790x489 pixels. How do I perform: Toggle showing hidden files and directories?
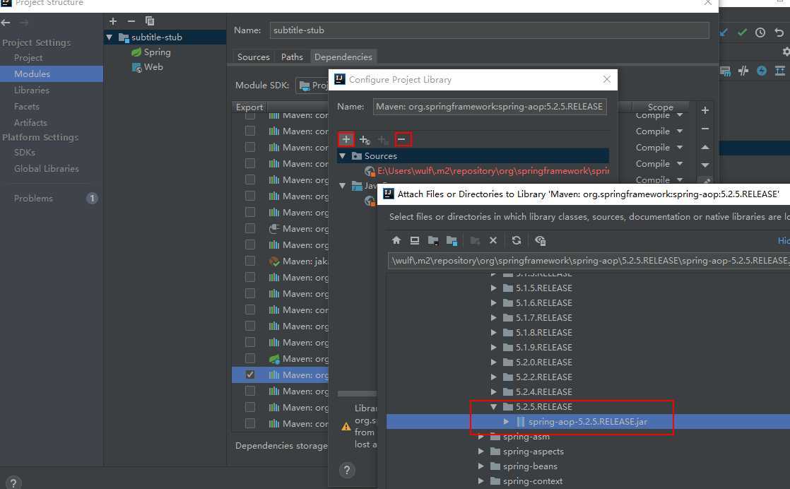540,241
